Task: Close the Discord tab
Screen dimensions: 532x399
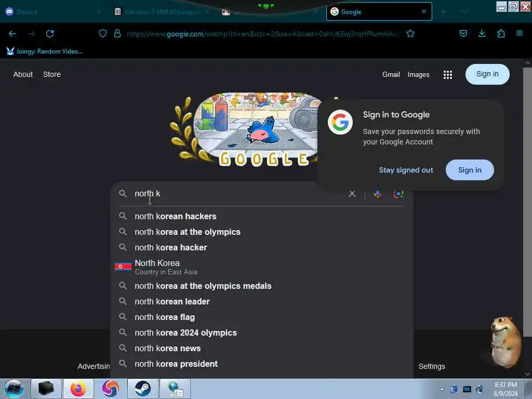Action: coord(99,11)
